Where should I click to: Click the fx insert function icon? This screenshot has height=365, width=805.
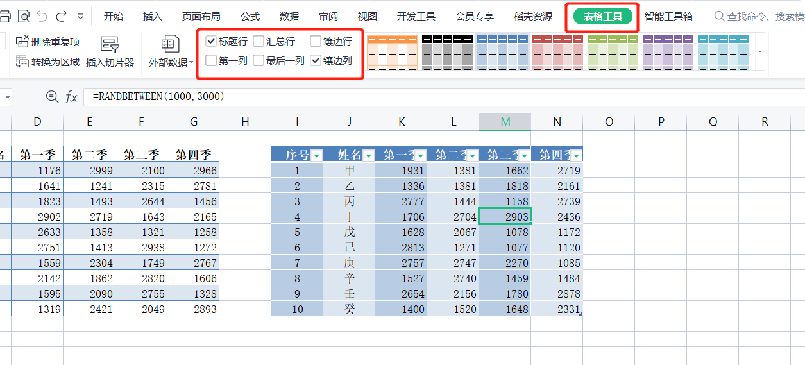[x=71, y=97]
